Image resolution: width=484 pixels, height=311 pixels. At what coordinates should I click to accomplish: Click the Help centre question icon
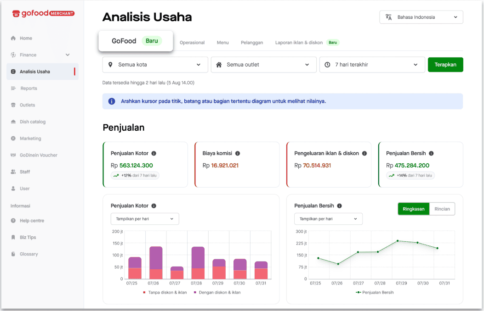(x=13, y=221)
